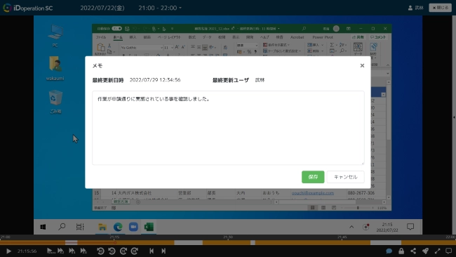Screen dimensions: 456x257
Task: Close the メモ dialog with the X
Action: point(362,65)
